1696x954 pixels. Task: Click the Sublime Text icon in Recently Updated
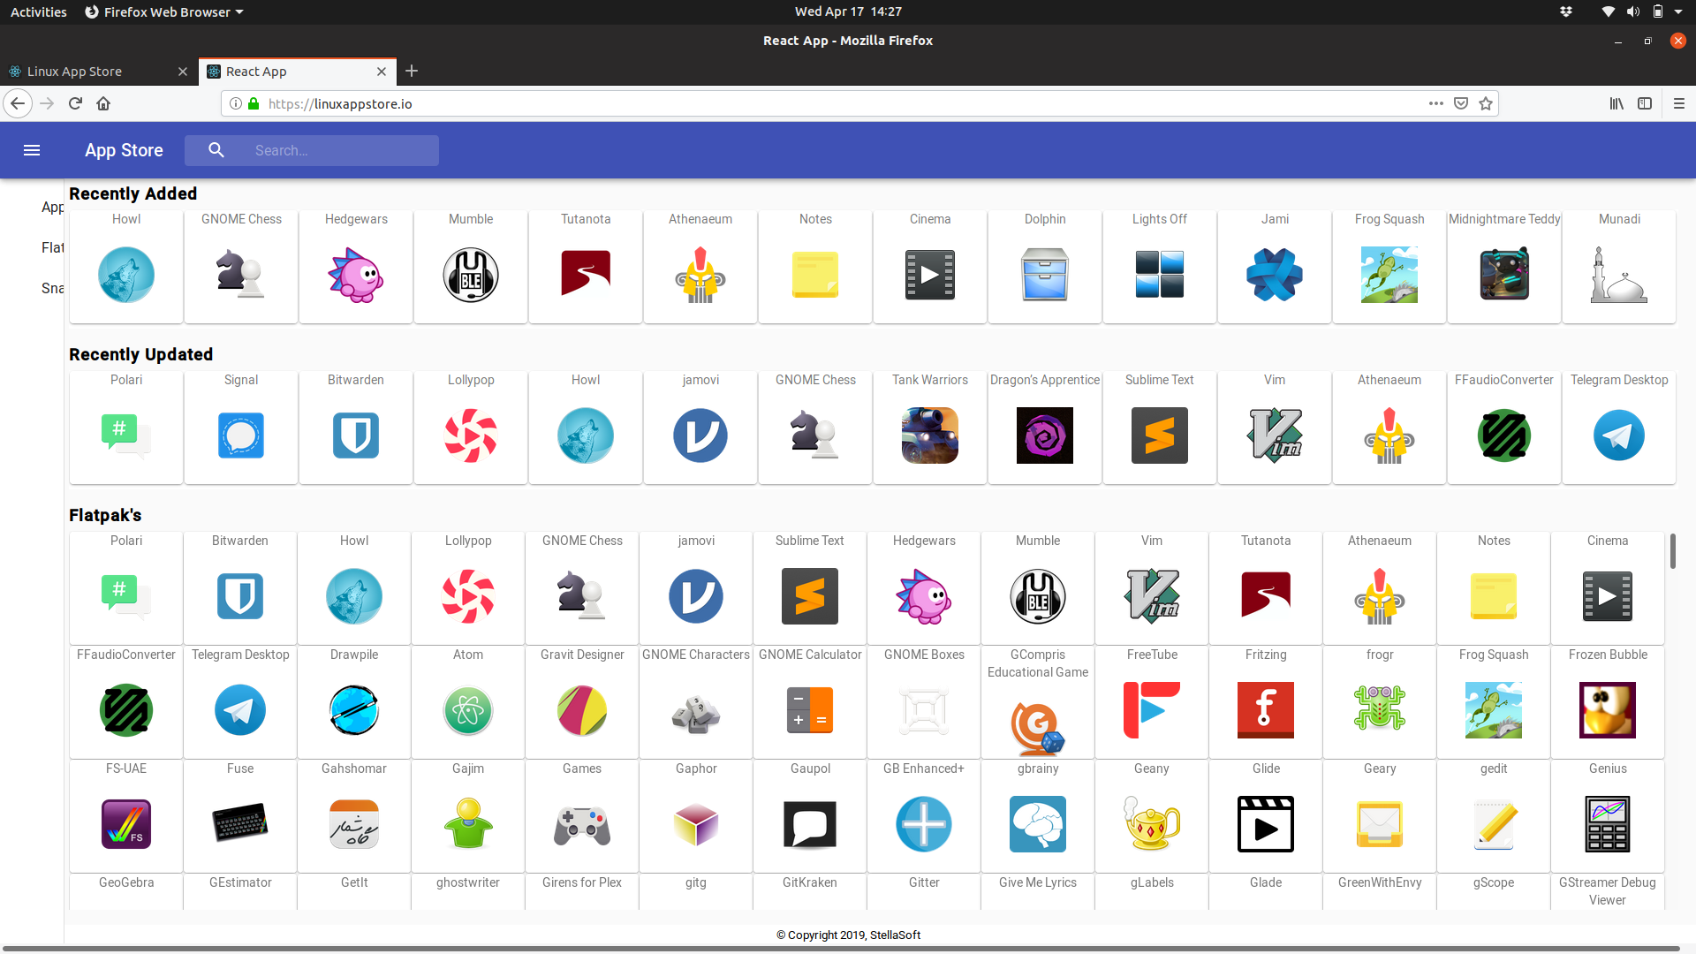pos(1159,435)
